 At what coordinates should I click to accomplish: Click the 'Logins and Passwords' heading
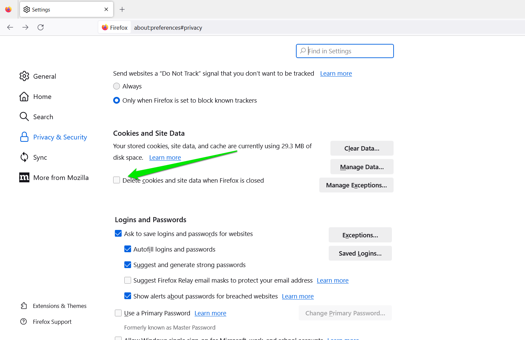coord(151,220)
